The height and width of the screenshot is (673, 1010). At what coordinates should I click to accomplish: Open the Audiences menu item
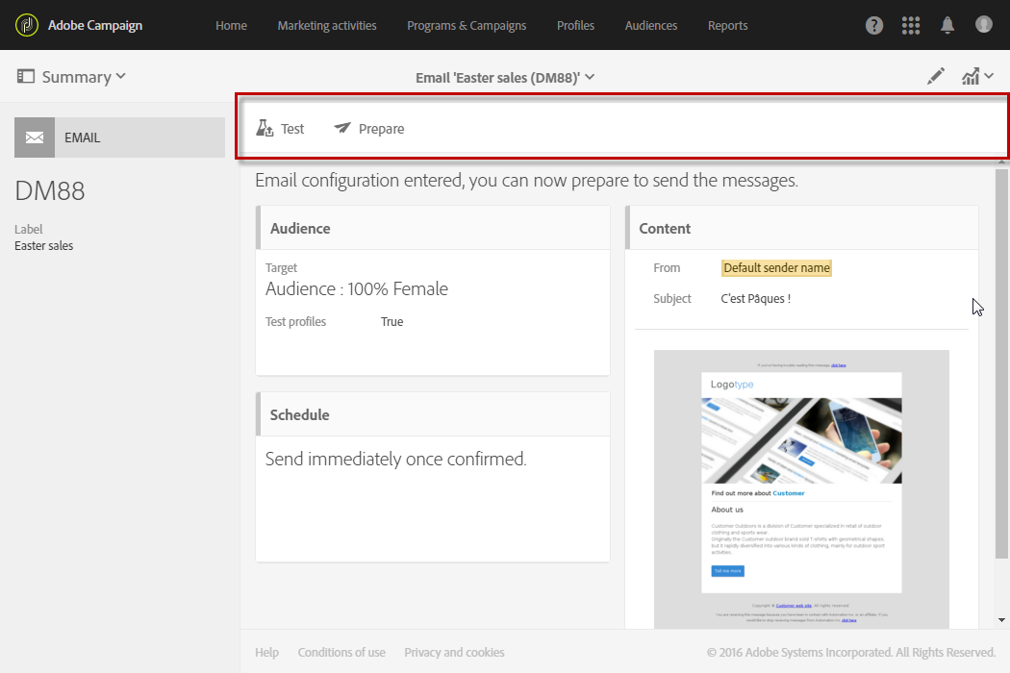(x=650, y=26)
